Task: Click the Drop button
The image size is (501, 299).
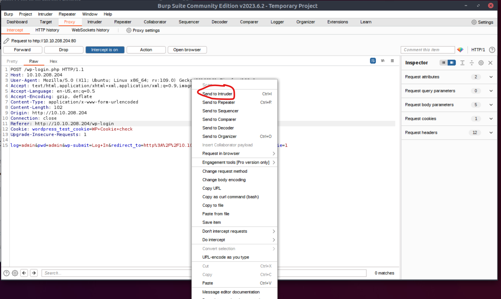Action: pos(64,50)
